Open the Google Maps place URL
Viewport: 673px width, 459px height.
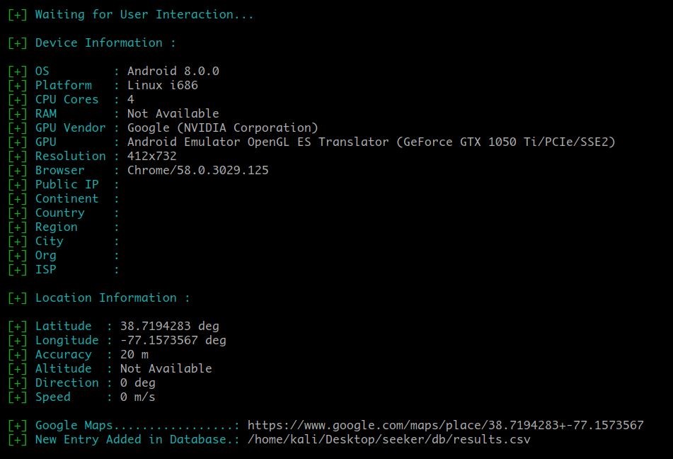(x=446, y=426)
